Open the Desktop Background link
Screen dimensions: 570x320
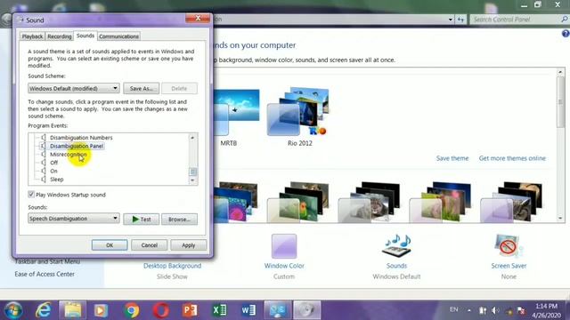point(172,266)
